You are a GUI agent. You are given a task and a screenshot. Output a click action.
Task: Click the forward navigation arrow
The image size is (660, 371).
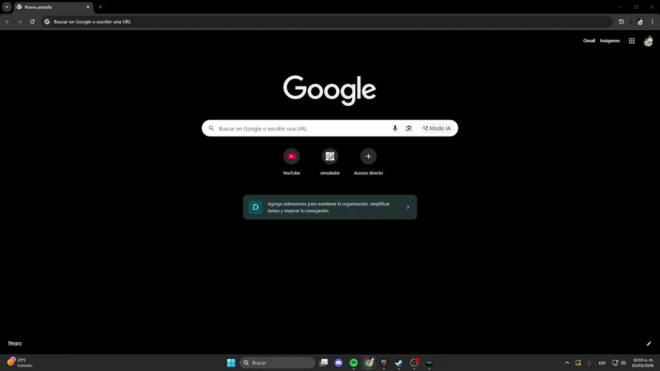(20, 22)
